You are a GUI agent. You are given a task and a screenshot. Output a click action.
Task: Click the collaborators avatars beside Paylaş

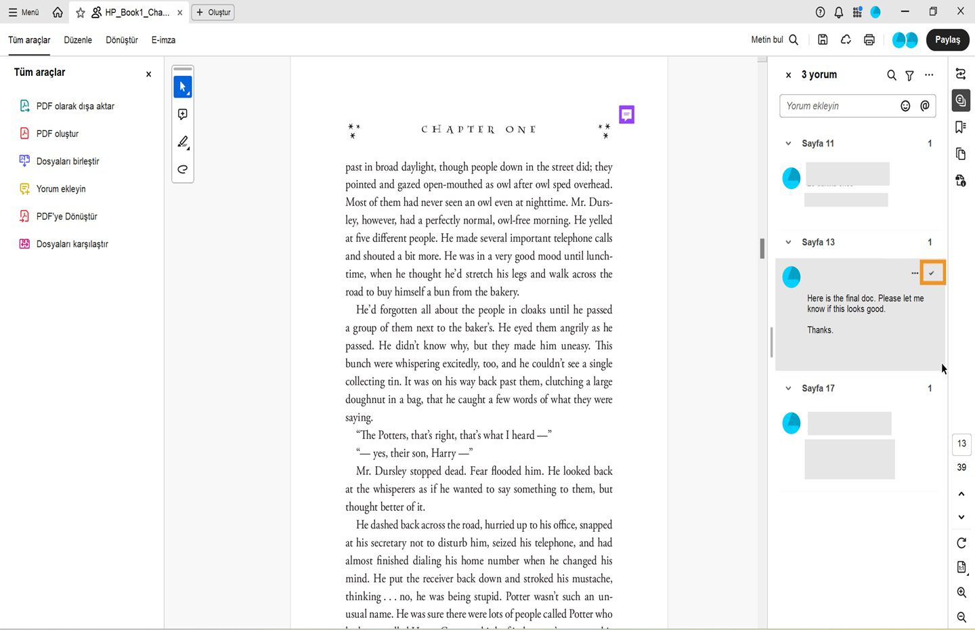905,40
